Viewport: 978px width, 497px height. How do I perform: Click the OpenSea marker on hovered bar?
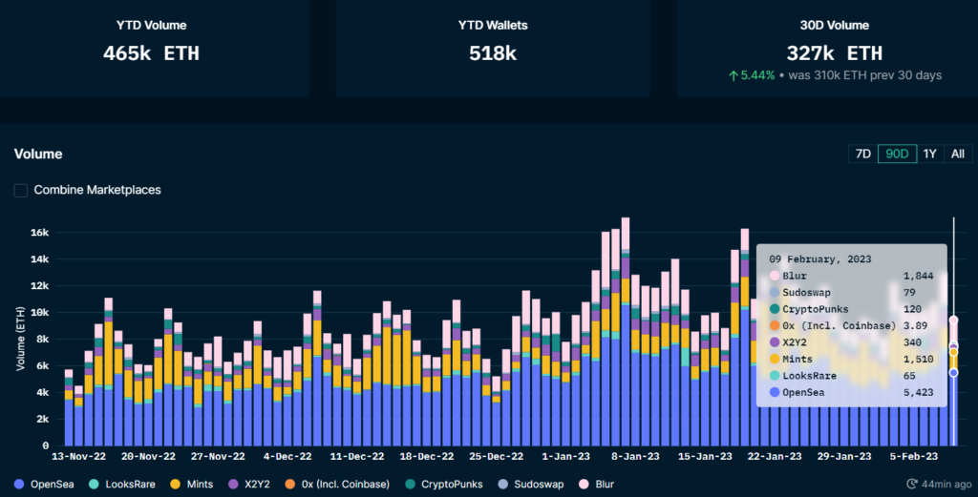(x=953, y=373)
